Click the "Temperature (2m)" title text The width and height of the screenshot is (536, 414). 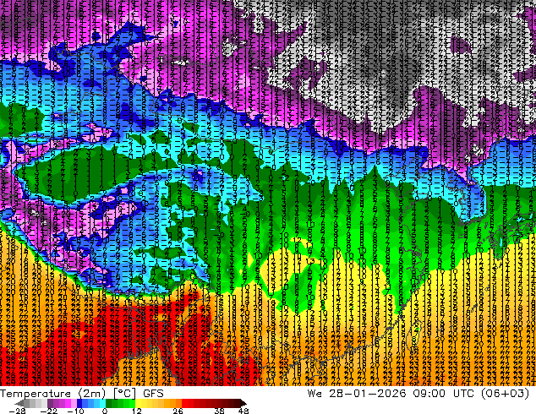52,394
